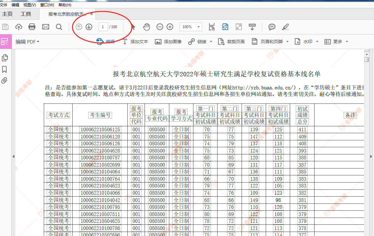This screenshot has height=236, width=374.
Task: Click candidate number 100062210507511
Action: point(100,214)
